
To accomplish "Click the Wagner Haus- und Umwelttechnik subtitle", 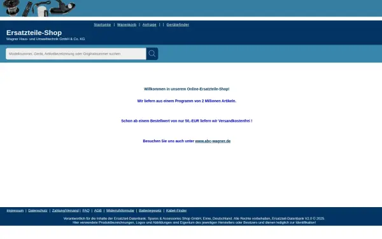I will pyautogui.click(x=46, y=39).
